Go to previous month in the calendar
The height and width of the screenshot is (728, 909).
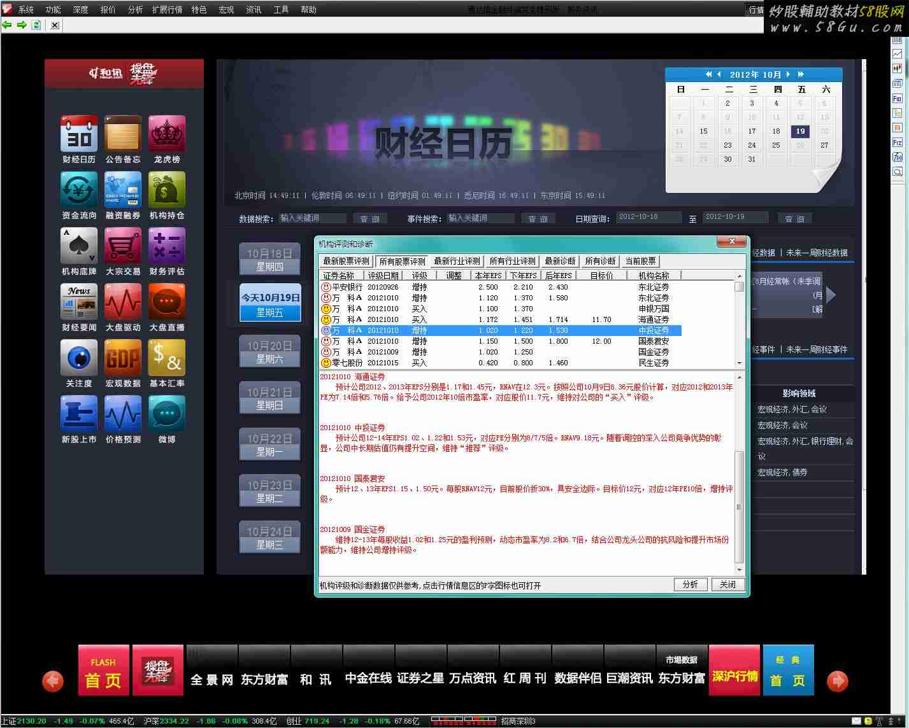(x=719, y=74)
